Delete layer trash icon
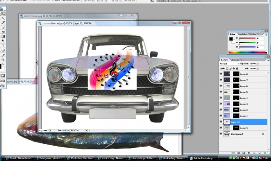 point(265,153)
